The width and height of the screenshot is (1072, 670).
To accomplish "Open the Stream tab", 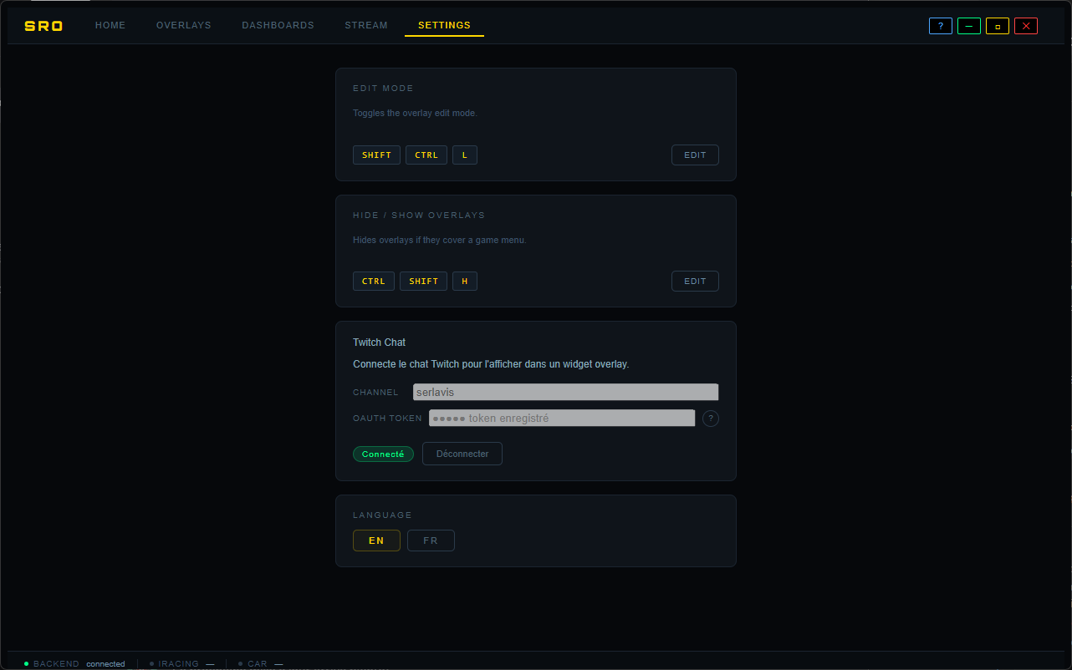I will 366,26.
